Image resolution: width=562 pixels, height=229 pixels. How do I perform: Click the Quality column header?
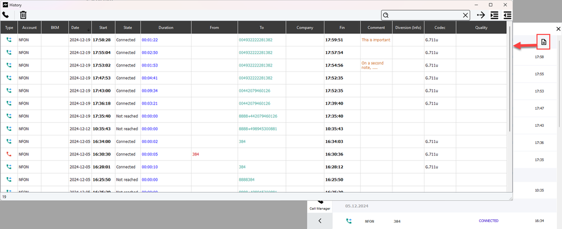click(x=481, y=28)
